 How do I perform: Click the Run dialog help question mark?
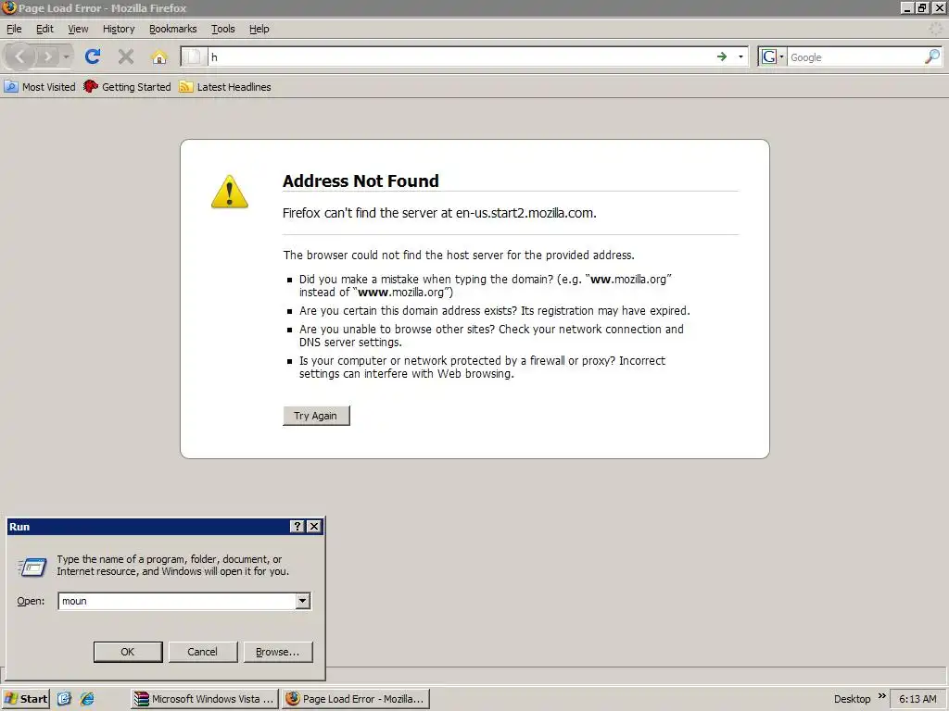point(297,527)
